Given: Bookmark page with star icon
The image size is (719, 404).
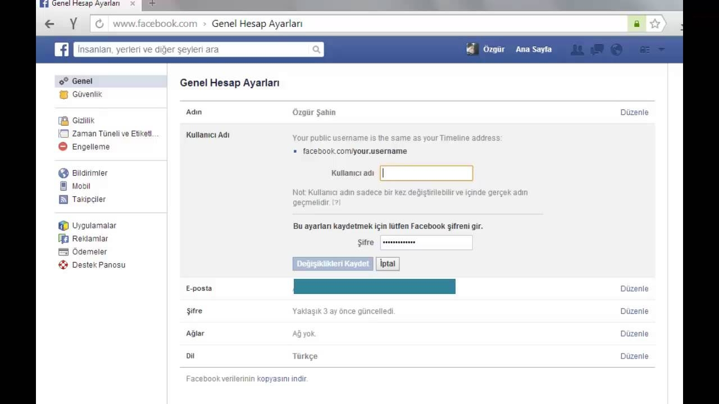Looking at the screenshot, I should coord(654,24).
